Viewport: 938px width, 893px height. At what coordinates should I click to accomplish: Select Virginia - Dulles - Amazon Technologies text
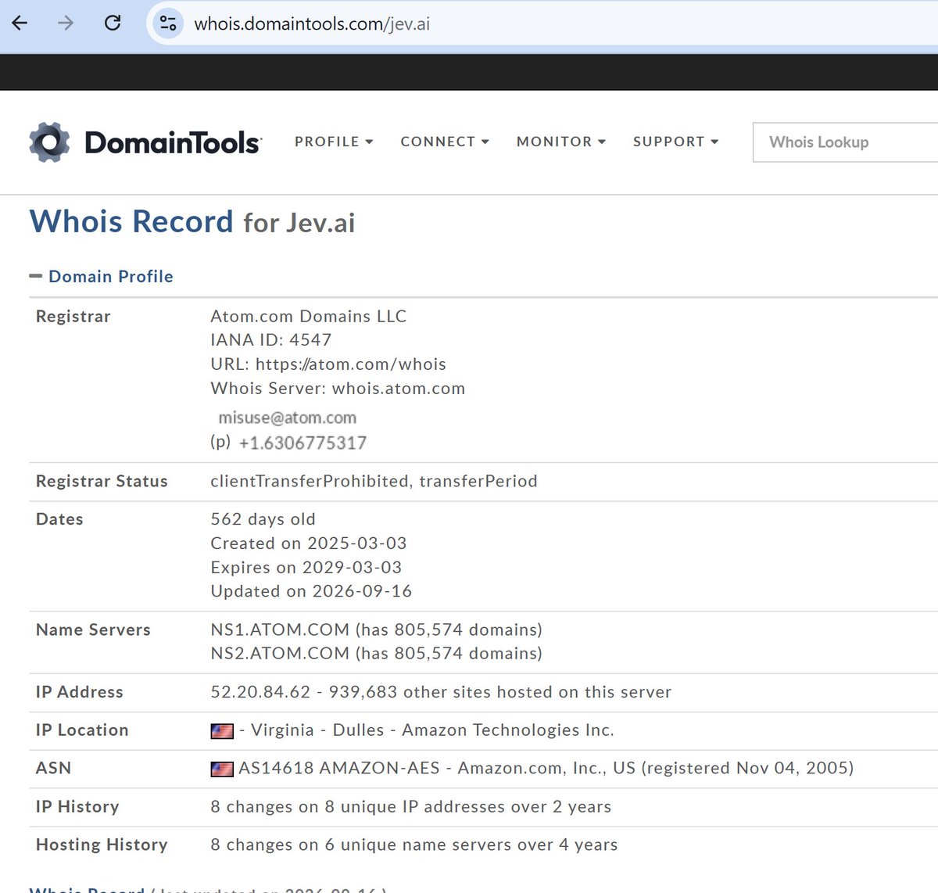[432, 730]
